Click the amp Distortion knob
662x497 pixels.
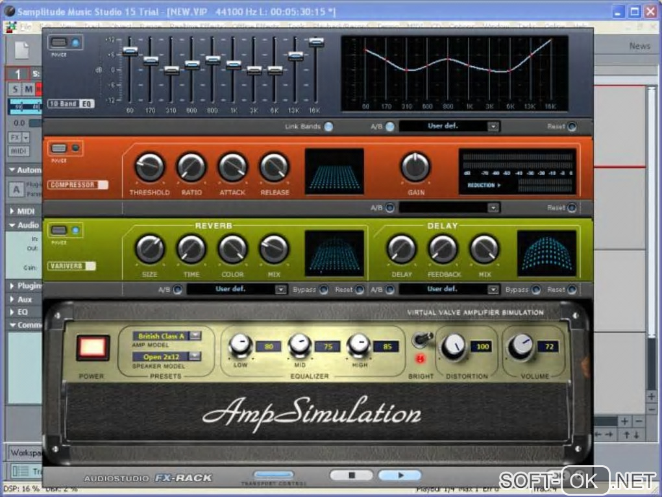point(453,346)
